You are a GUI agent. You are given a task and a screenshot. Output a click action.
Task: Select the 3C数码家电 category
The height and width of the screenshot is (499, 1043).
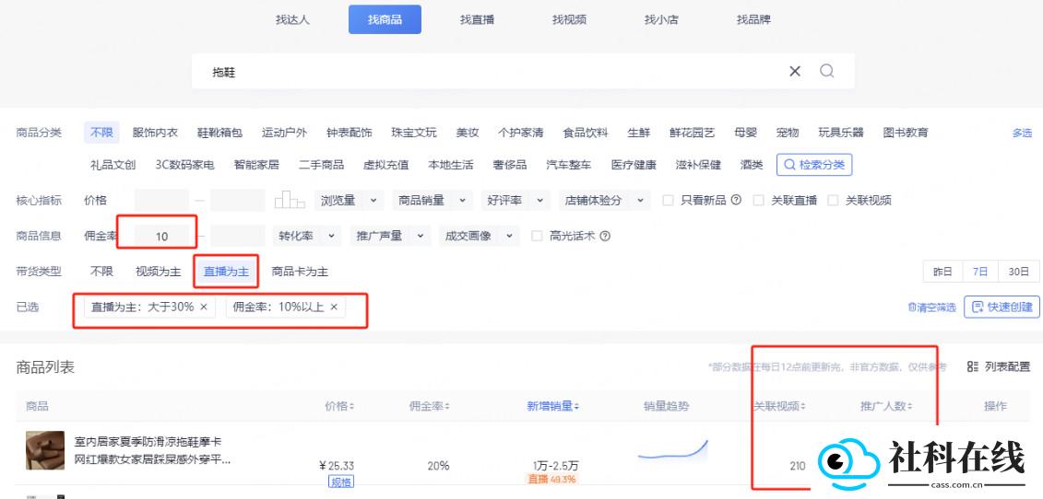(185, 165)
